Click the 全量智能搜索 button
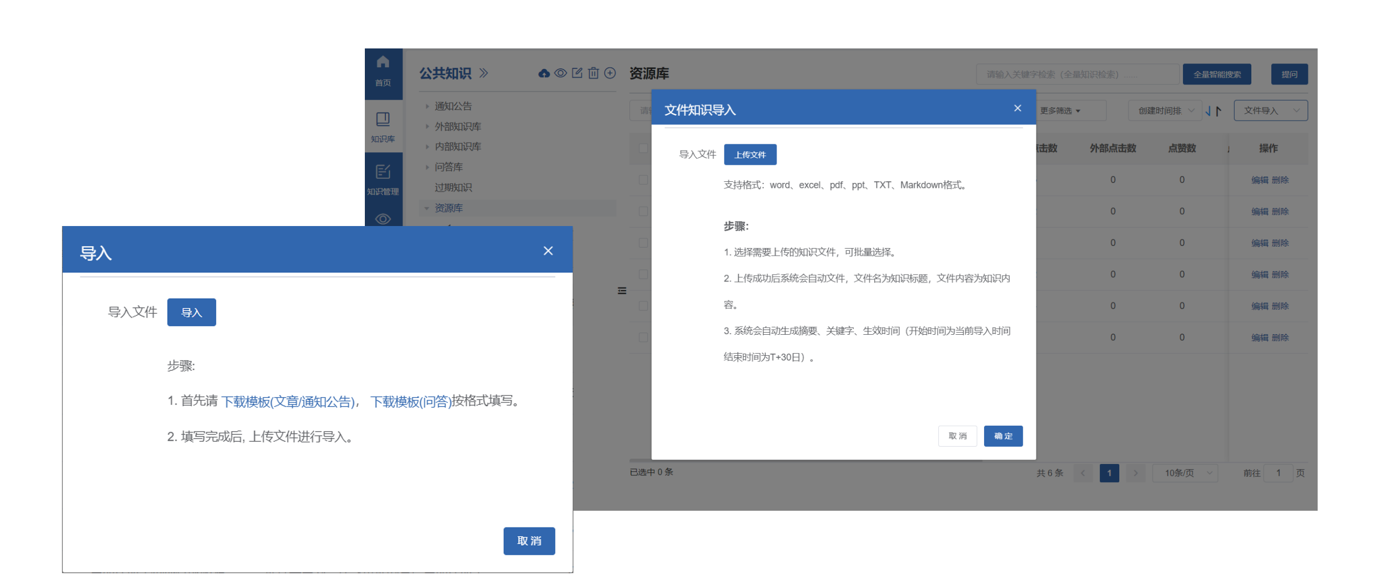This screenshot has height=585, width=1378. pos(1216,75)
